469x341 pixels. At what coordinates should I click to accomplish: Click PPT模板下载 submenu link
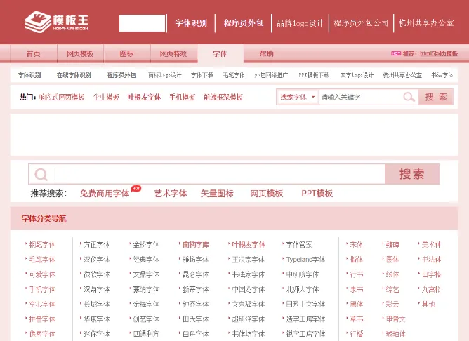coord(314,75)
